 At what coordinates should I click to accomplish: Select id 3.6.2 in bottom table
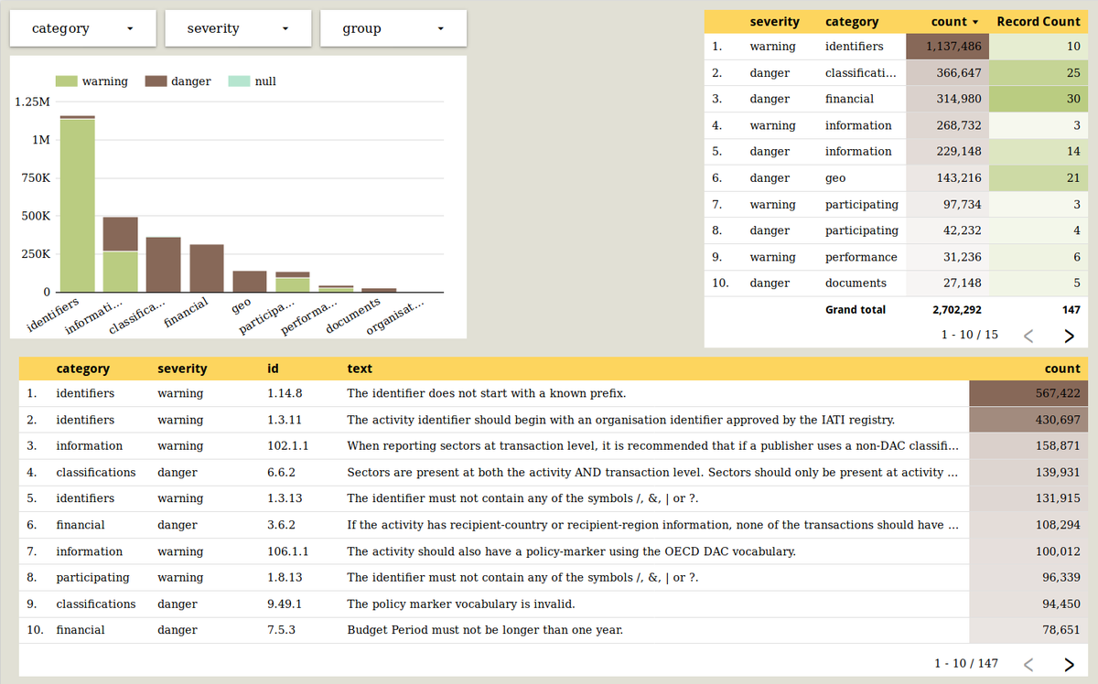[281, 526]
